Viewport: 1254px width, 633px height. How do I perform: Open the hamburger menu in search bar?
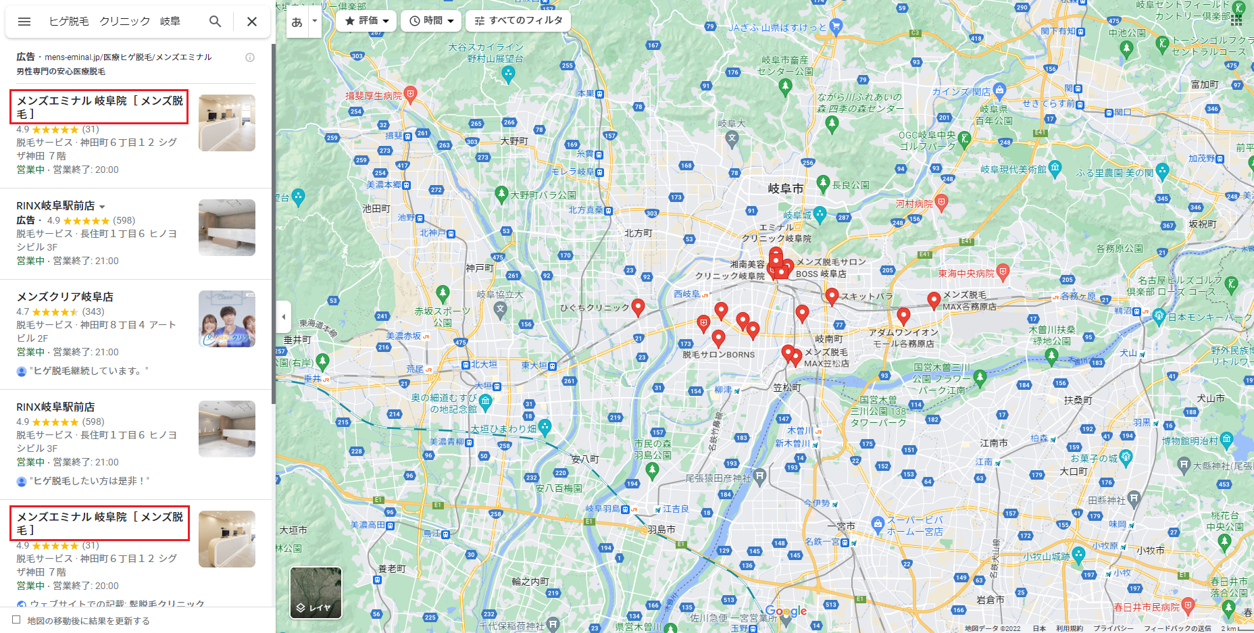[24, 22]
